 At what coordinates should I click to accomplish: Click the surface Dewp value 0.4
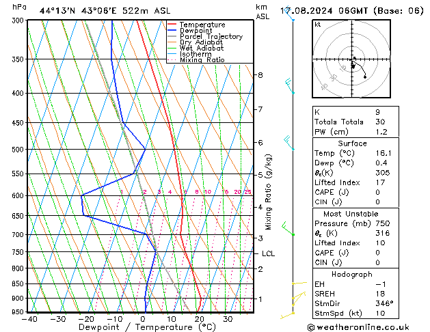tap(381, 163)
